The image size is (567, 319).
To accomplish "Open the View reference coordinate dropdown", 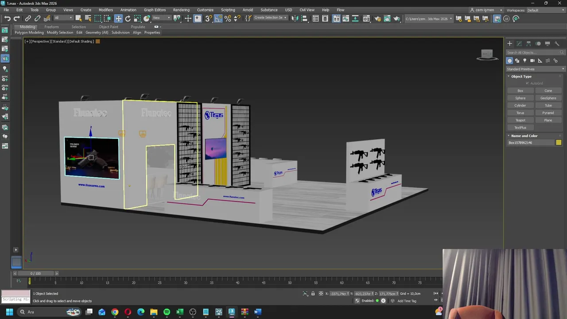I will (x=162, y=18).
